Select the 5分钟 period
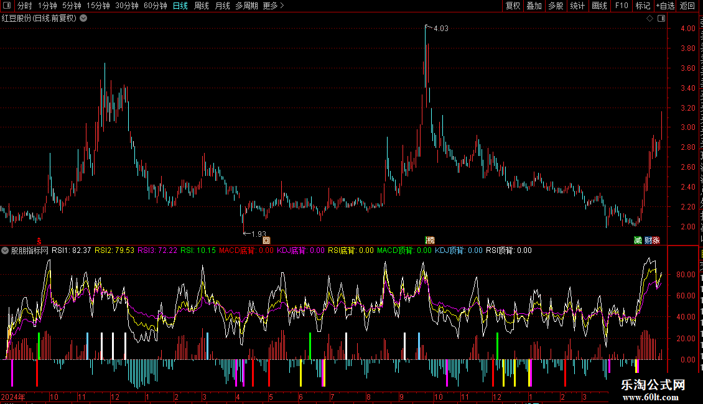703x404 pixels. 72,6
